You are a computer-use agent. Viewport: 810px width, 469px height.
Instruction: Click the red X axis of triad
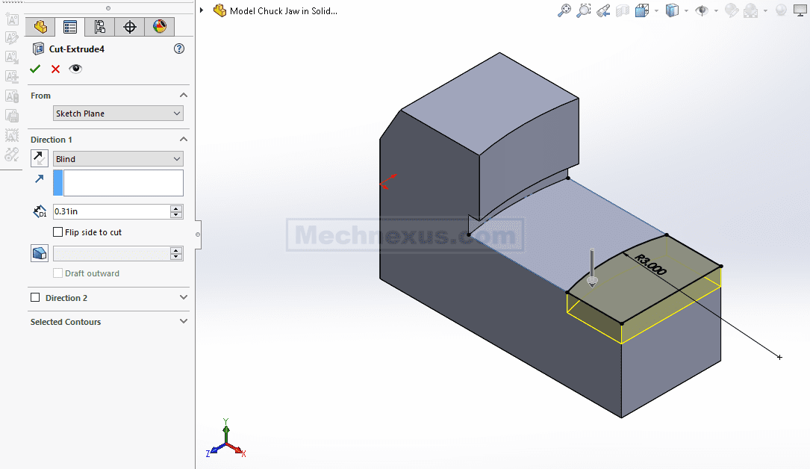pos(236,450)
